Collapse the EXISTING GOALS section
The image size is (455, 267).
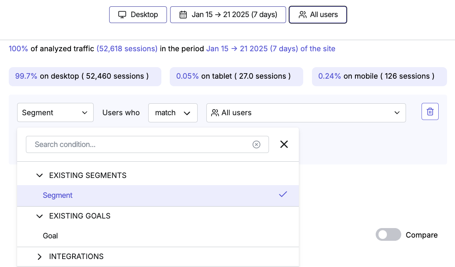39,216
